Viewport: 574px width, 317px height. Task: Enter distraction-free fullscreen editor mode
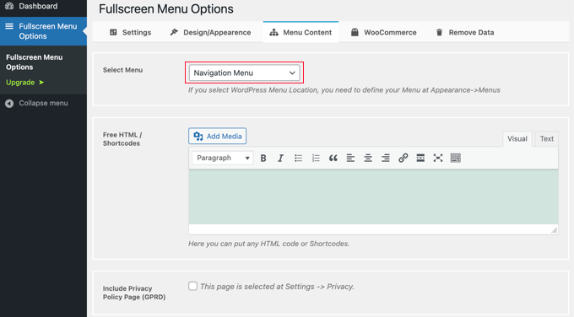pos(438,158)
